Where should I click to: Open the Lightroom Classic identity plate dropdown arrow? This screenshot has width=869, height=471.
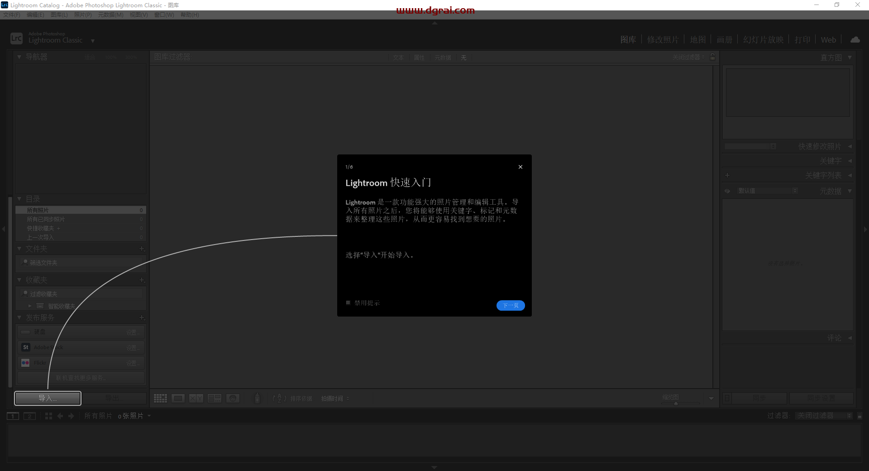click(93, 41)
